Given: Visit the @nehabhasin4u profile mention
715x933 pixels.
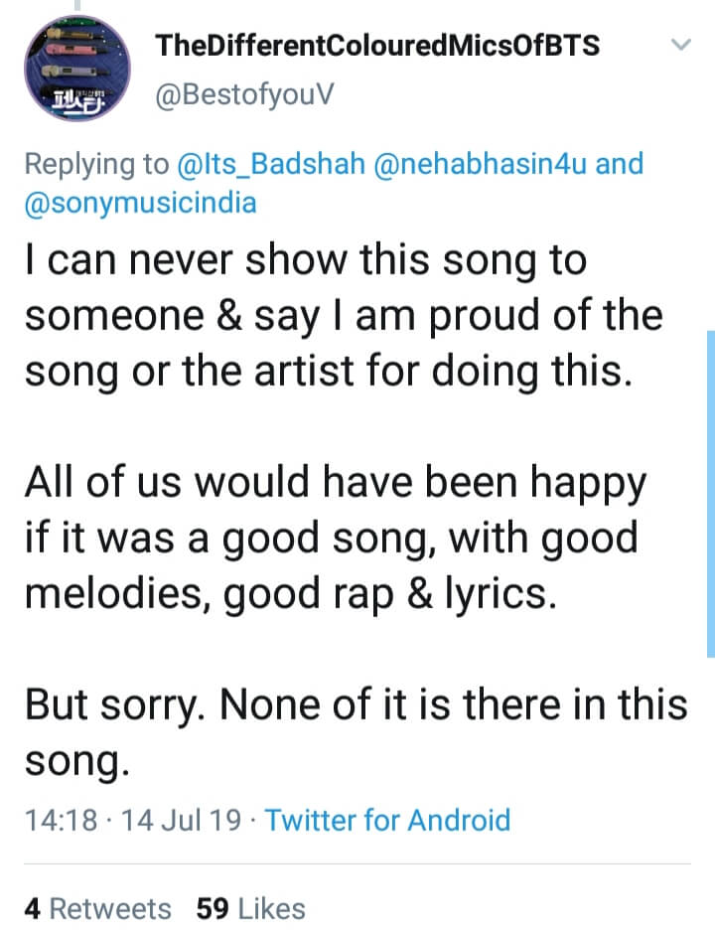Looking at the screenshot, I should click(x=482, y=163).
